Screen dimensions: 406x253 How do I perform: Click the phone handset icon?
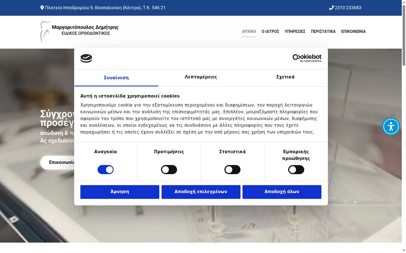331,8
